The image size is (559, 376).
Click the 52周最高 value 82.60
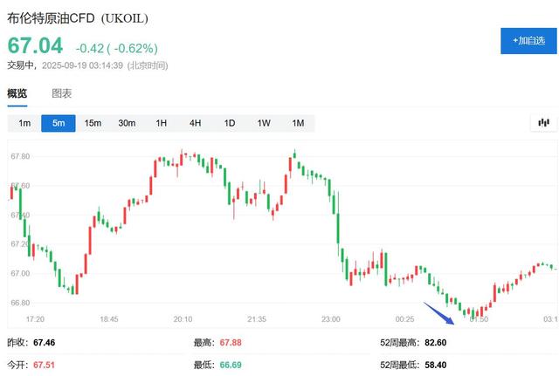click(x=436, y=343)
